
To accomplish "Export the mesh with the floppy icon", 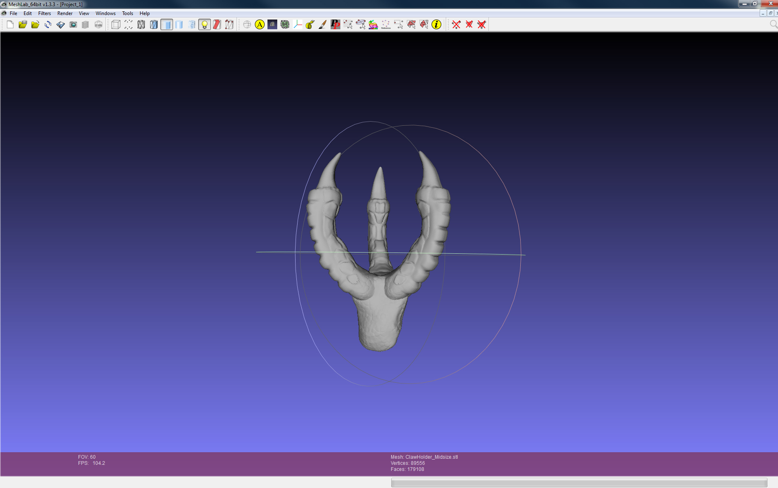I will click(60, 24).
